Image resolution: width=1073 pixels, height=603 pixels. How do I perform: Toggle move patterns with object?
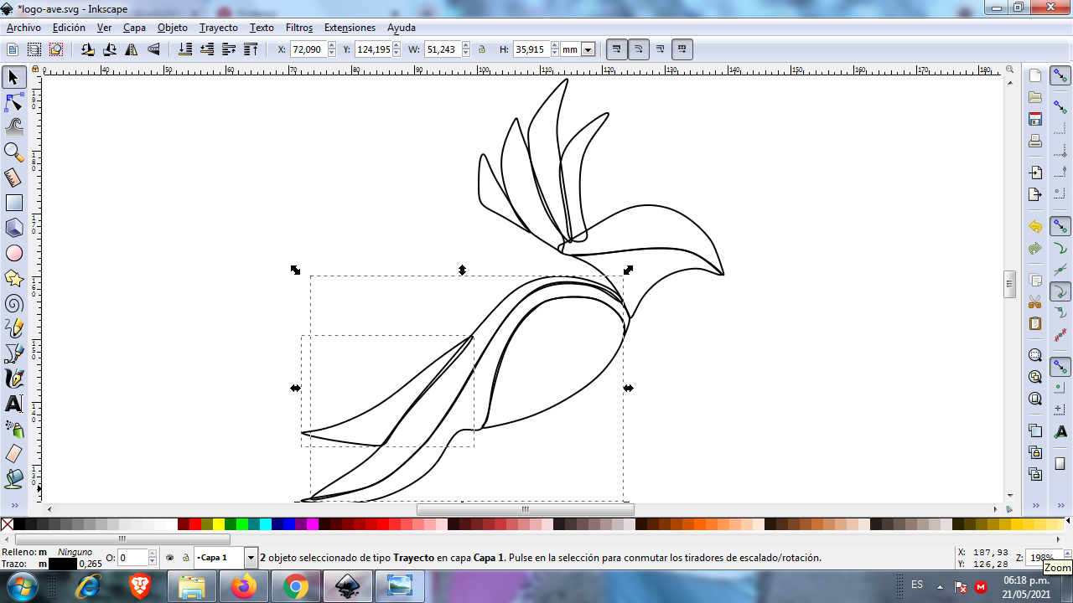(x=682, y=49)
